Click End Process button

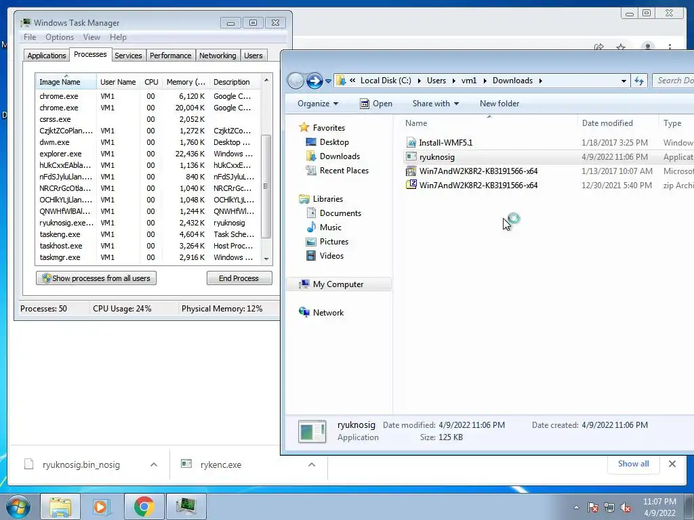pos(239,278)
